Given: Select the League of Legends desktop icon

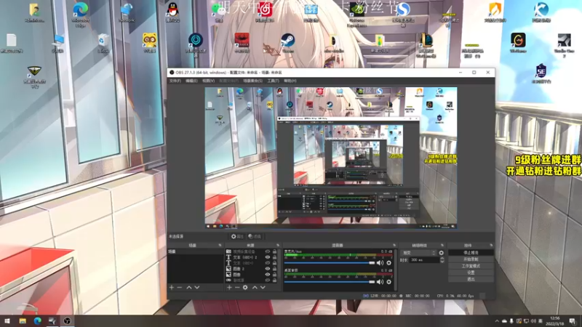Looking at the screenshot, I should pyautogui.click(x=426, y=45).
